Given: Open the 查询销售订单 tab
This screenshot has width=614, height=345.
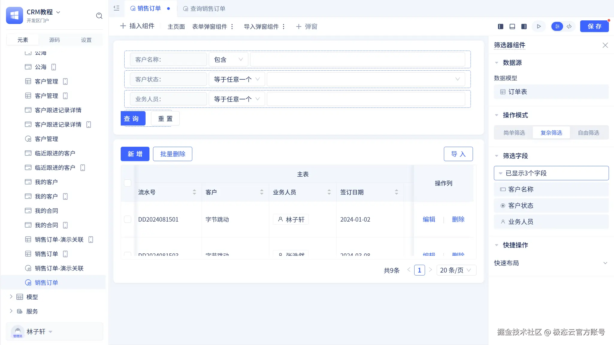Looking at the screenshot, I should pyautogui.click(x=204, y=9).
